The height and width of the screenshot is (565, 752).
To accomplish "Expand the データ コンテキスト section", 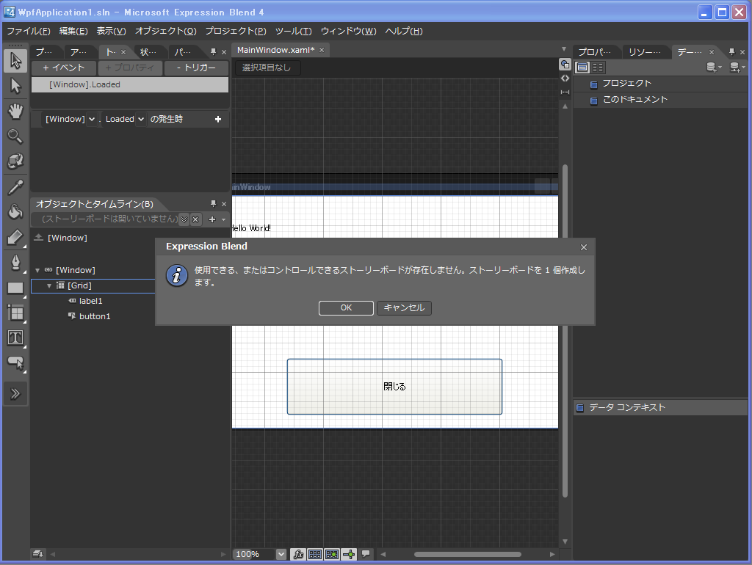I will (x=580, y=408).
